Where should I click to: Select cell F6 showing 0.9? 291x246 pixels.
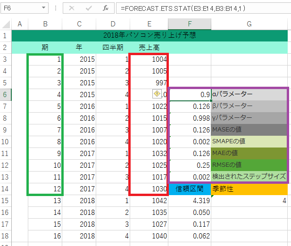click(190, 95)
